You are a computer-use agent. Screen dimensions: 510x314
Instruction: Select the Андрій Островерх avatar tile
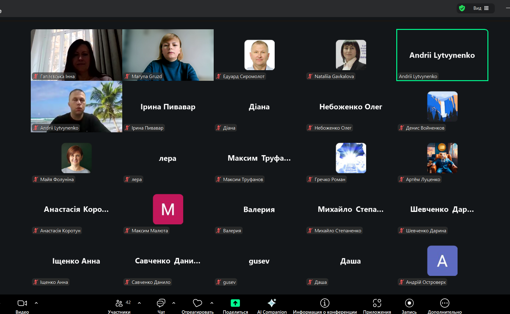442,261
